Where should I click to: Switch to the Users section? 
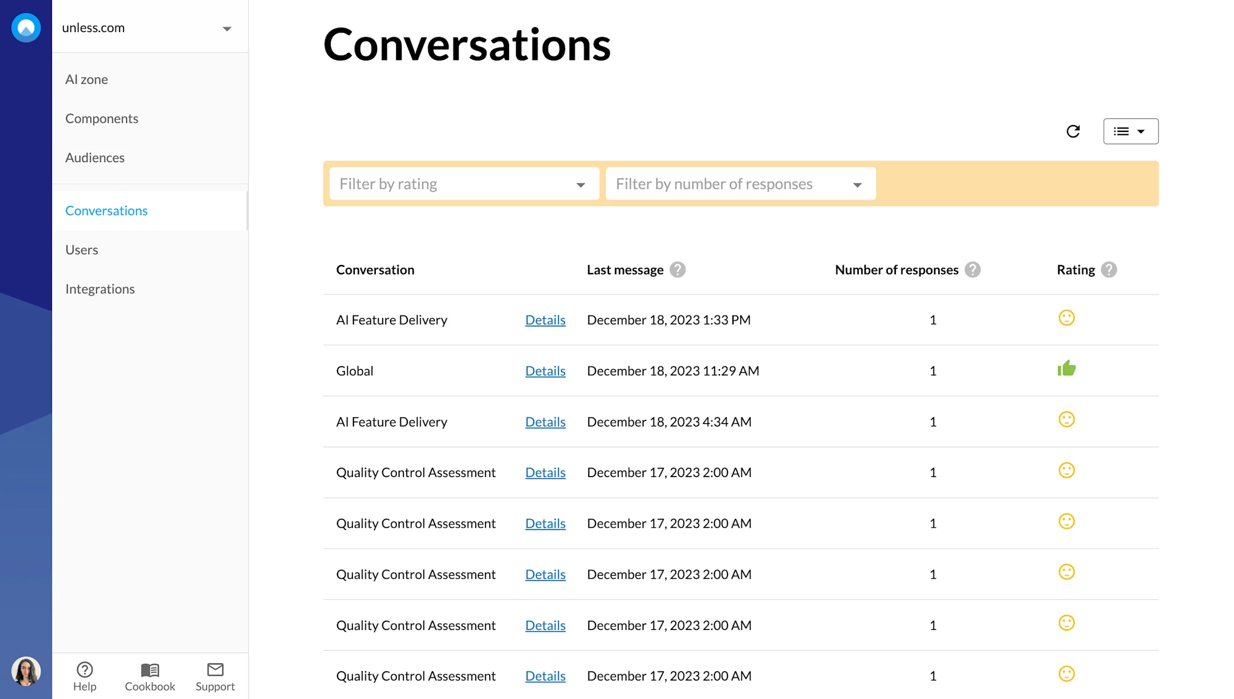click(81, 249)
